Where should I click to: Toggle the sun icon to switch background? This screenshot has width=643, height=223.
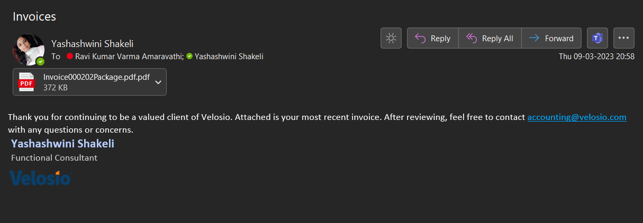(391, 38)
